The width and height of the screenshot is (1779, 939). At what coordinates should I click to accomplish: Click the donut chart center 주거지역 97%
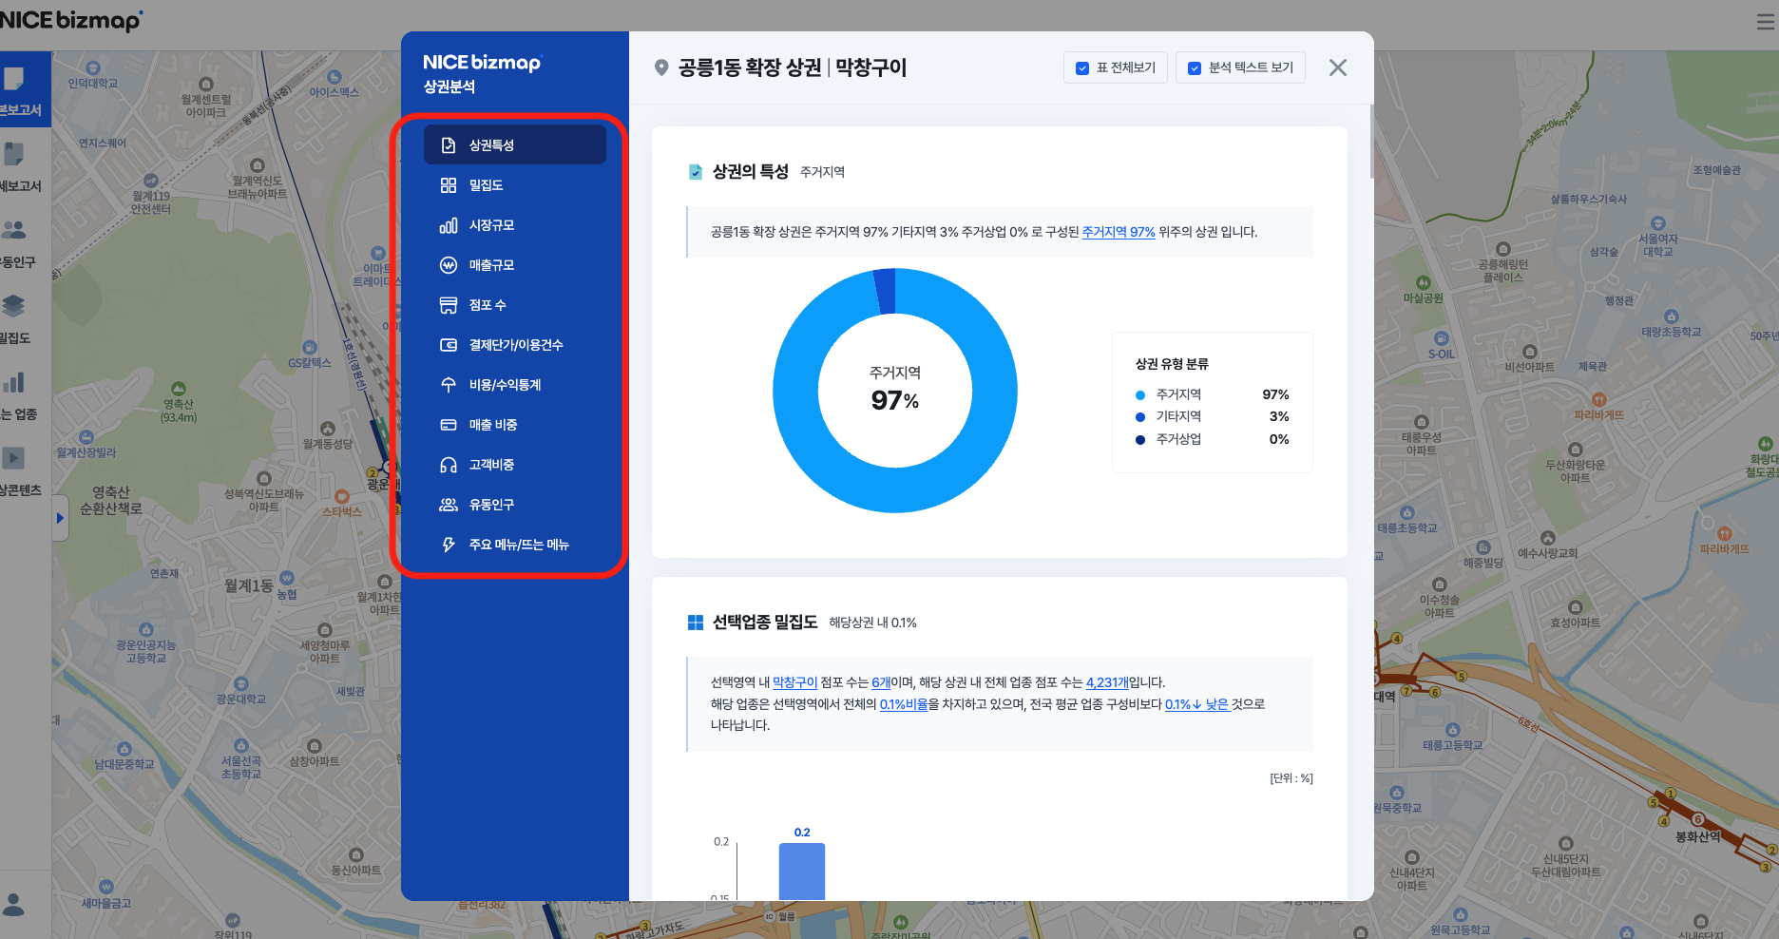[x=895, y=390]
